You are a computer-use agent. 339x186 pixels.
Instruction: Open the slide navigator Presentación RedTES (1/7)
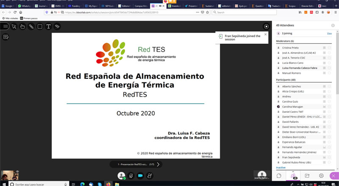click(x=136, y=164)
